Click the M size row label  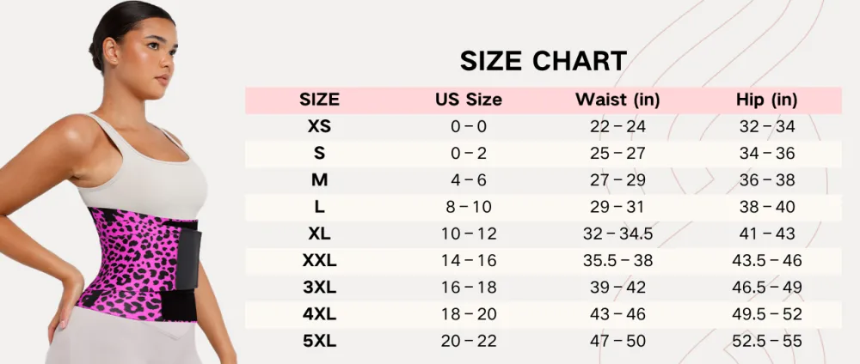(319, 180)
